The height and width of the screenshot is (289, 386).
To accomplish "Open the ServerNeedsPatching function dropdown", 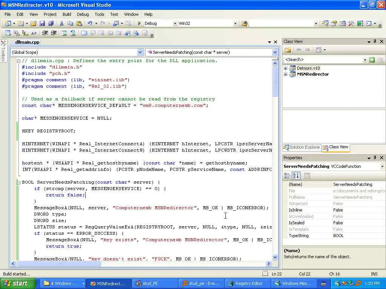I will pos(275,52).
